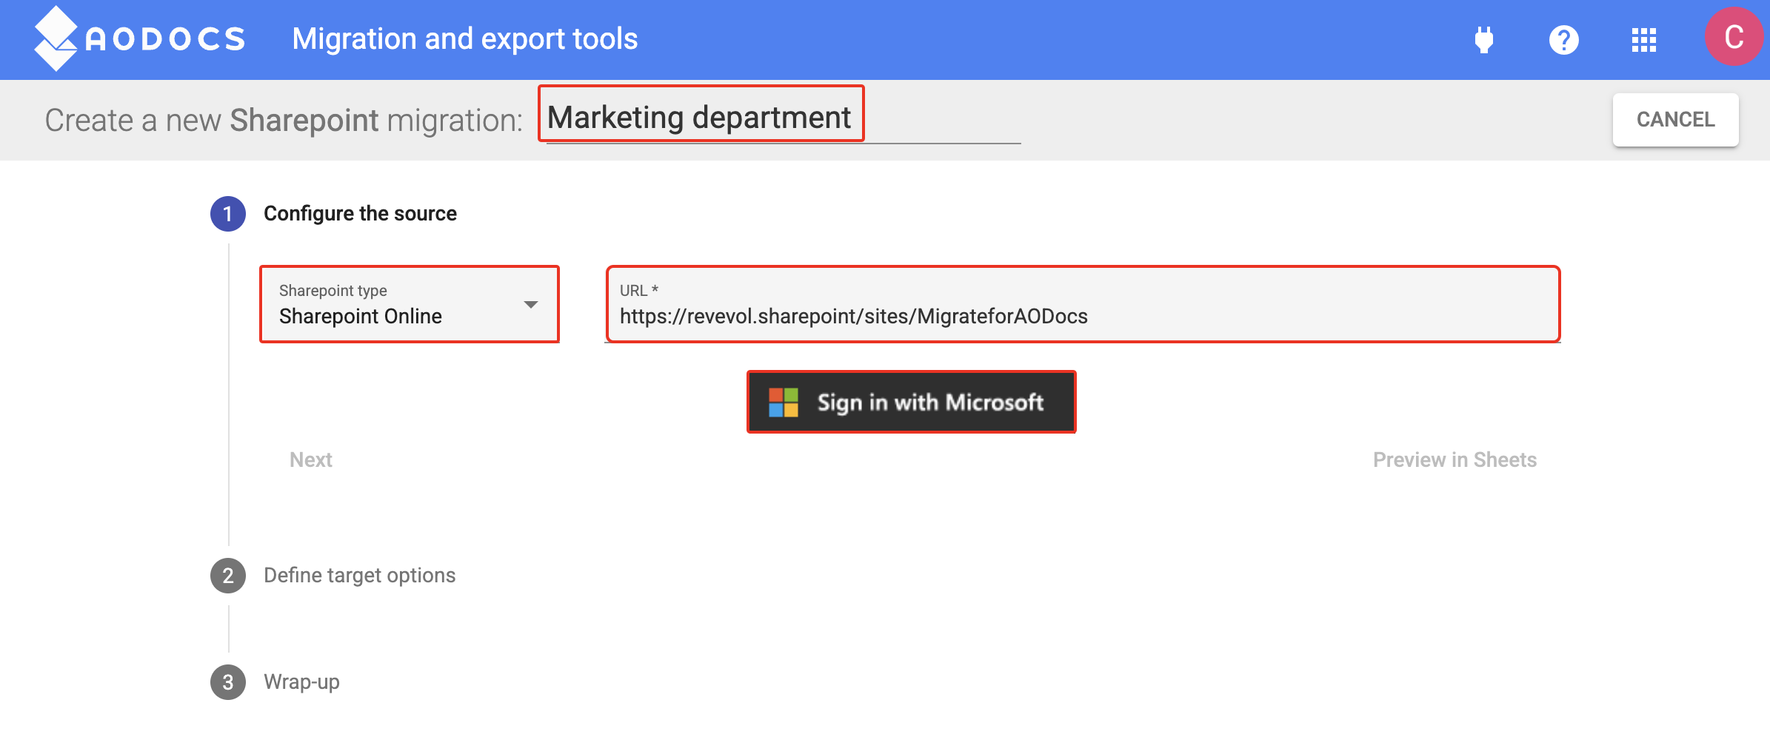Viewport: 1770px width, 734px height.
Task: Open the help question mark icon
Action: [1563, 39]
